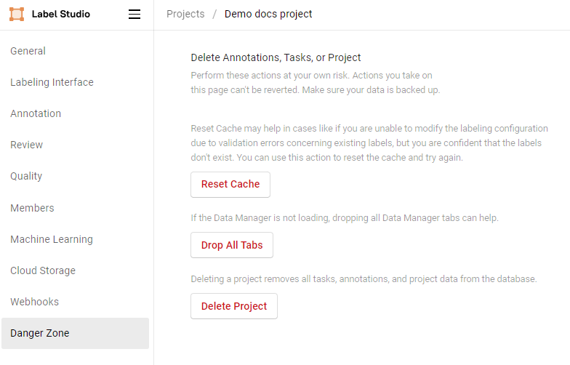Click the Reset Cache description paragraph

369,143
